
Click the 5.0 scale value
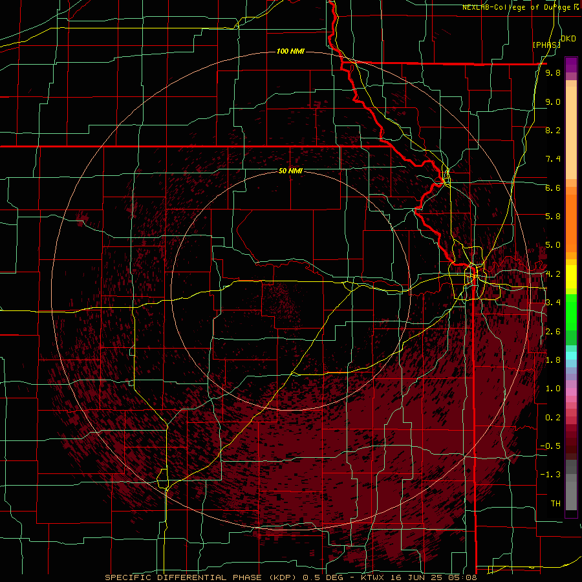pos(553,245)
